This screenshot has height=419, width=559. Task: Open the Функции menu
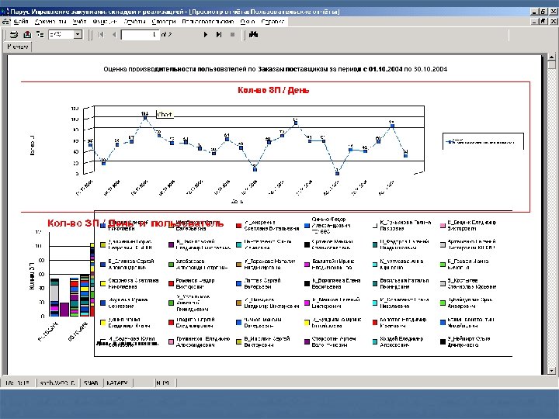(105, 22)
